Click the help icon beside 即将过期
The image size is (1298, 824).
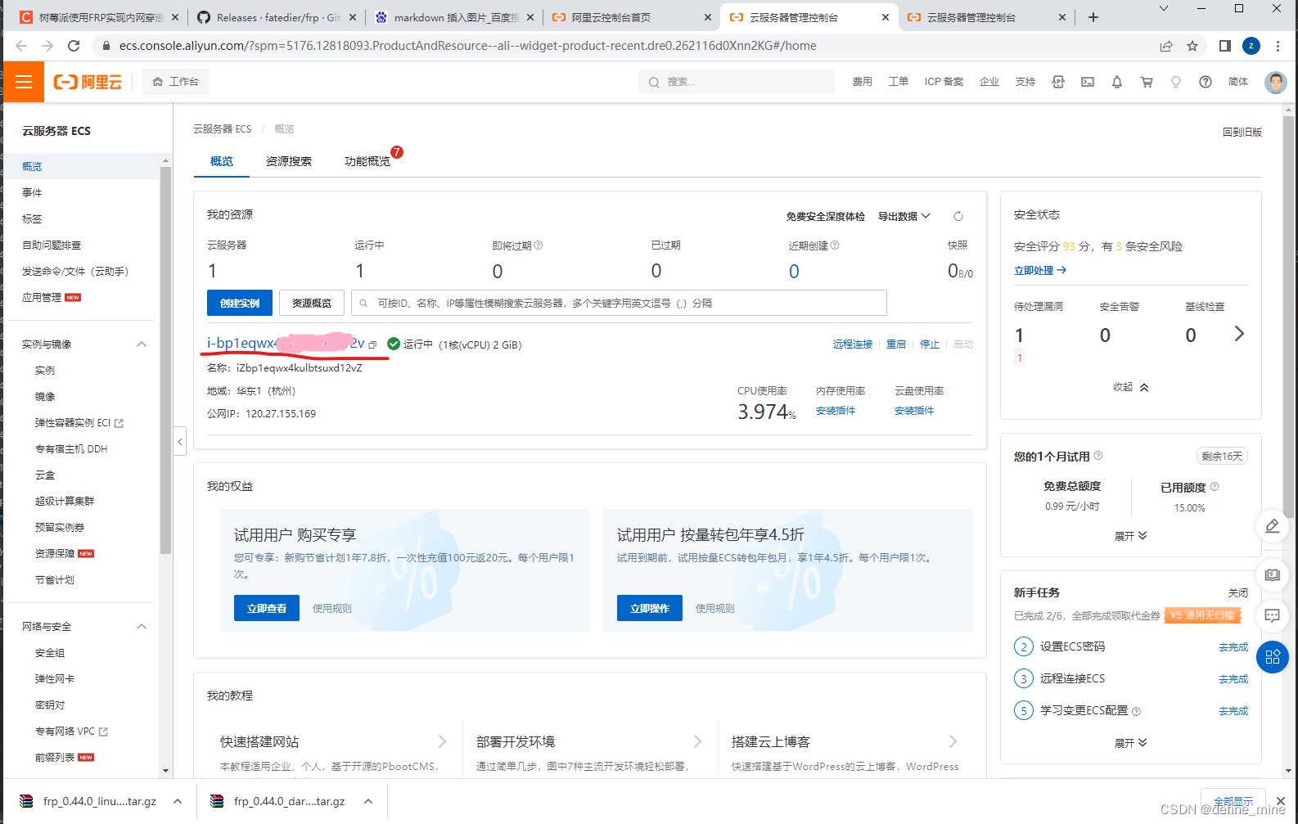pos(539,245)
